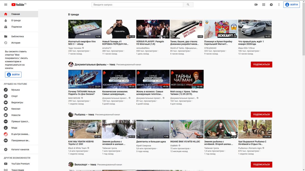Image resolution: width=305 pixels, height=171 pixels.
Task: Click channel name Чудо техники
Action: pyautogui.click(x=75, y=48)
